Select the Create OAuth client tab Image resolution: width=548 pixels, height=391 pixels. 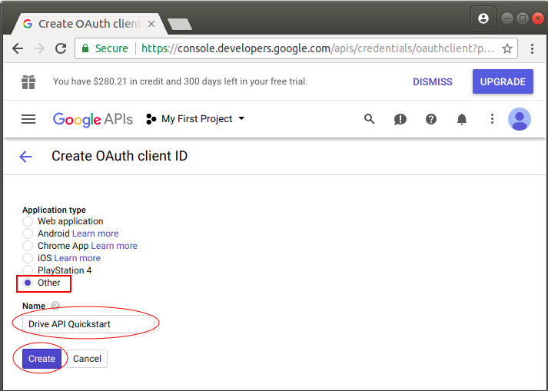click(x=88, y=24)
